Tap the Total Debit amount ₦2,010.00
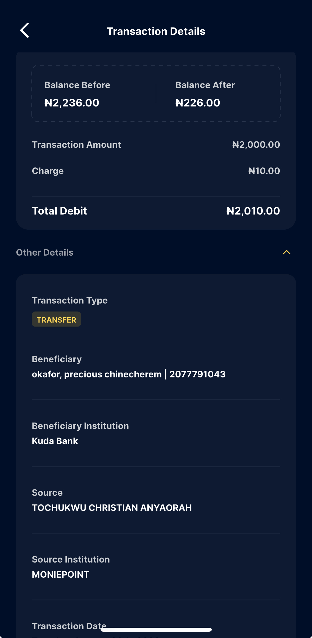This screenshot has width=312, height=638. pyautogui.click(x=253, y=211)
